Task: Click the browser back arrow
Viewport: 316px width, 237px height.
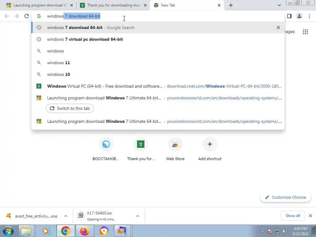Action: coord(7,16)
